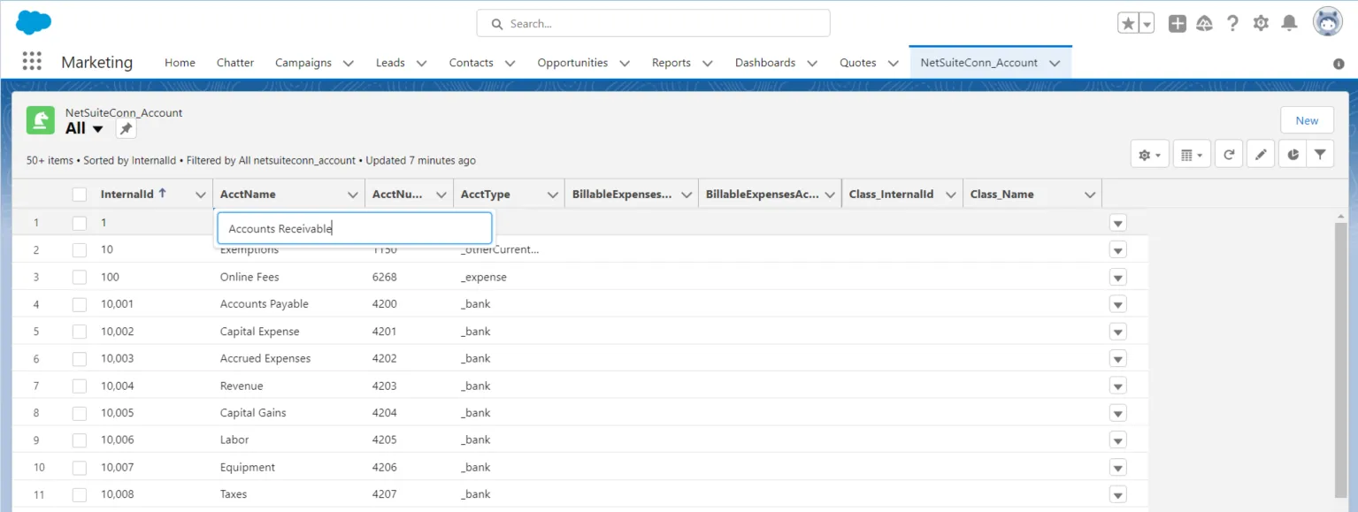
Task: Click the notifications bell icon
Action: [1289, 23]
